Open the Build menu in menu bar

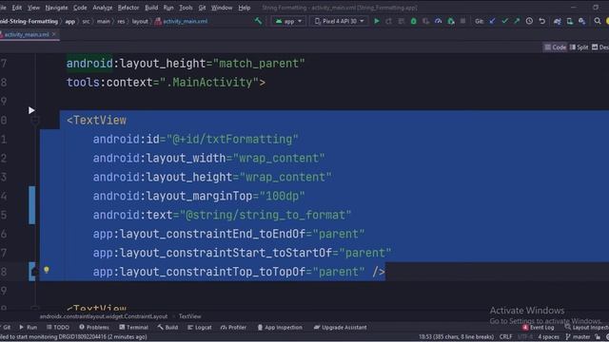[151, 8]
